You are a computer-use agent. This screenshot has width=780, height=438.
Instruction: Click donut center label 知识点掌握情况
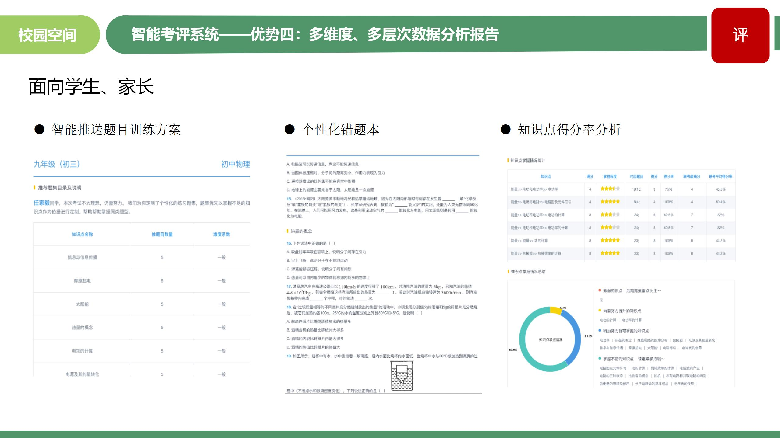click(551, 340)
